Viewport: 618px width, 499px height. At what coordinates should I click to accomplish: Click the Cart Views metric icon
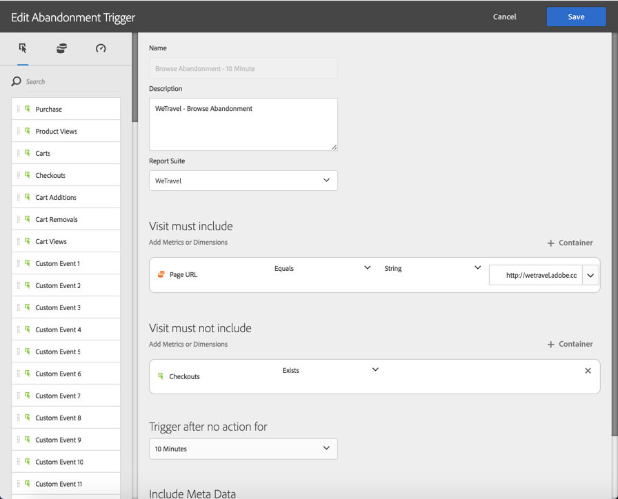pos(28,241)
